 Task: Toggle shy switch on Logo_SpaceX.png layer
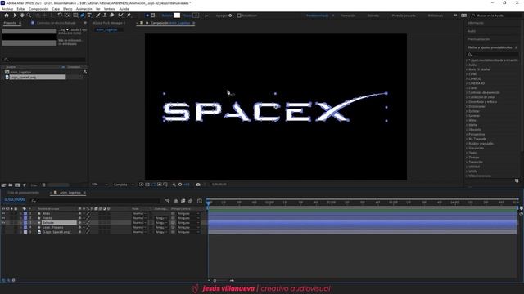click(x=80, y=232)
